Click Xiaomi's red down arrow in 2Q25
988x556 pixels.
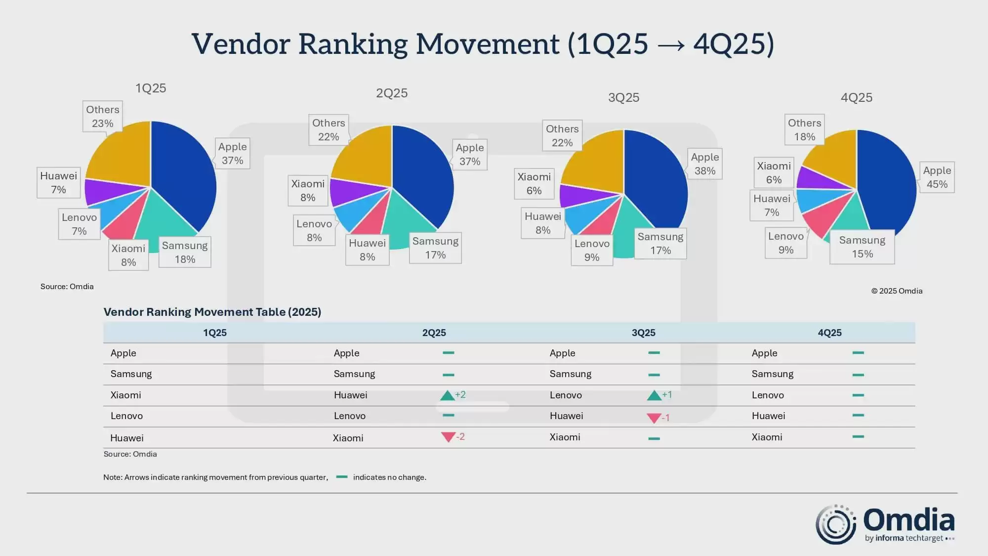click(448, 437)
